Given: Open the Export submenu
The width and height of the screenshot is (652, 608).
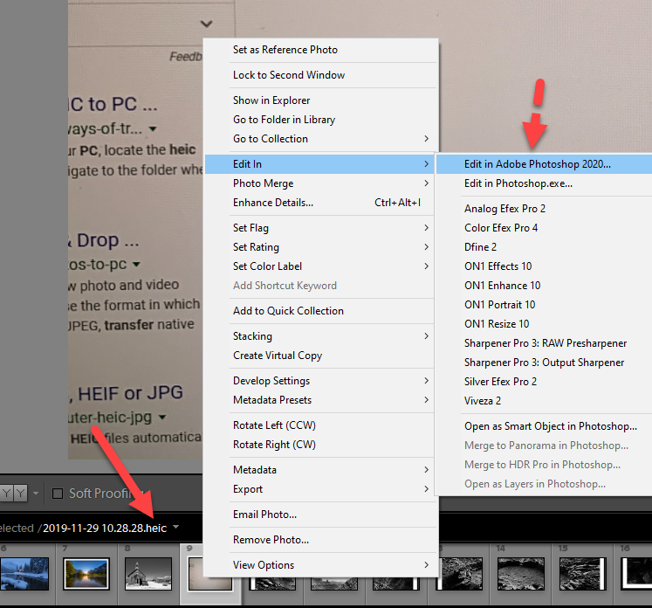Looking at the screenshot, I should [x=319, y=488].
